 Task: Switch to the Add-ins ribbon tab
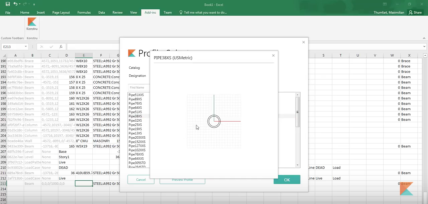click(x=150, y=12)
